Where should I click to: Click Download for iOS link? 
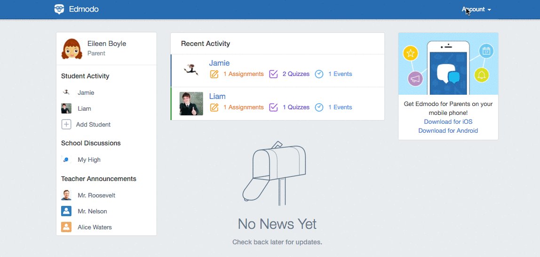pyautogui.click(x=448, y=121)
